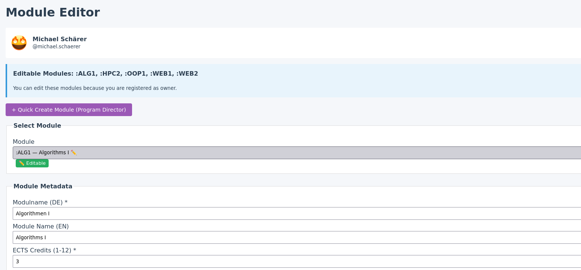Click the Module label above the dropdown
The height and width of the screenshot is (270, 581).
pos(24,142)
